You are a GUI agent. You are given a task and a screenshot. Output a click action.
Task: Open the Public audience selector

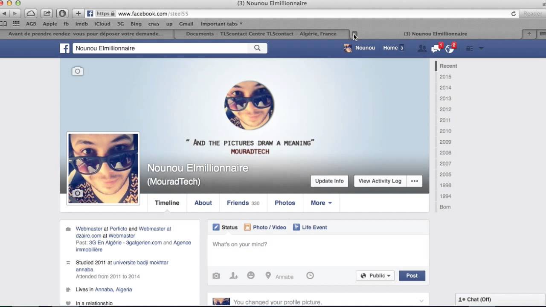[x=375, y=276]
